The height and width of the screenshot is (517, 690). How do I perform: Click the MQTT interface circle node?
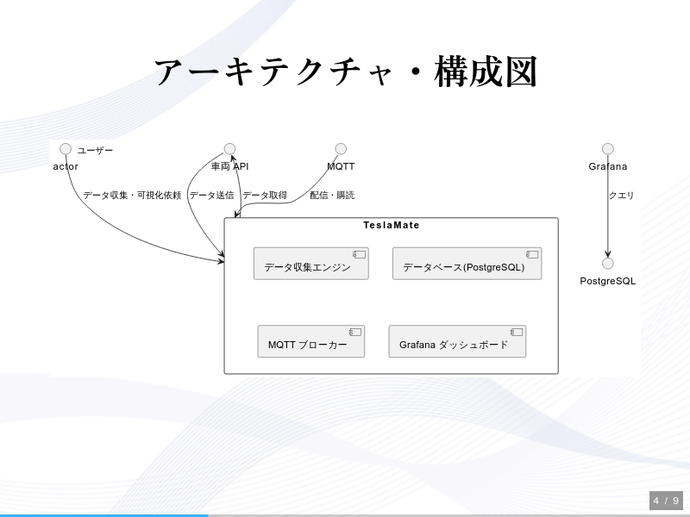341,149
